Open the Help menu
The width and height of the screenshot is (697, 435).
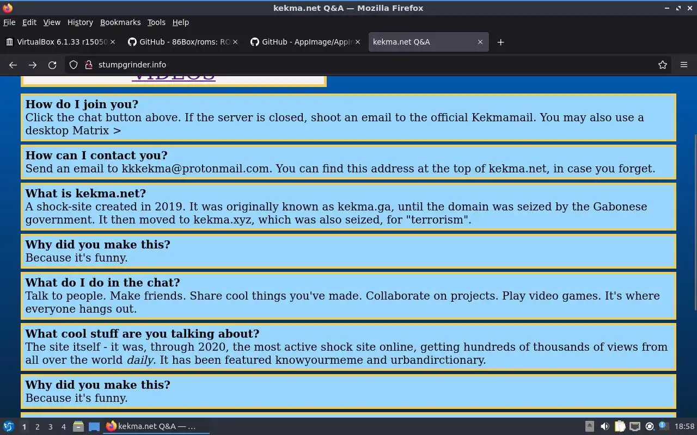180,22
